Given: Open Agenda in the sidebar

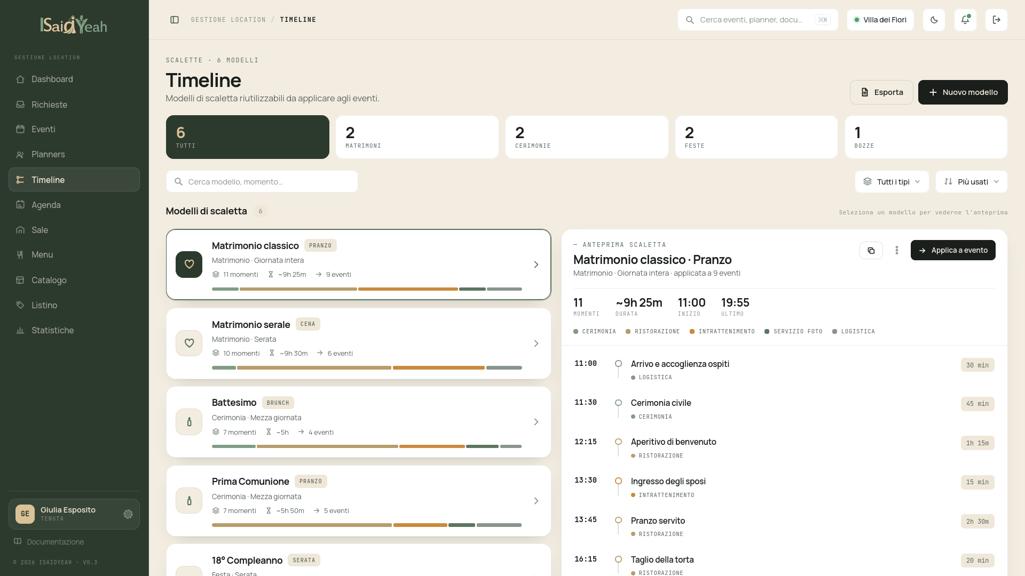Looking at the screenshot, I should point(74,205).
